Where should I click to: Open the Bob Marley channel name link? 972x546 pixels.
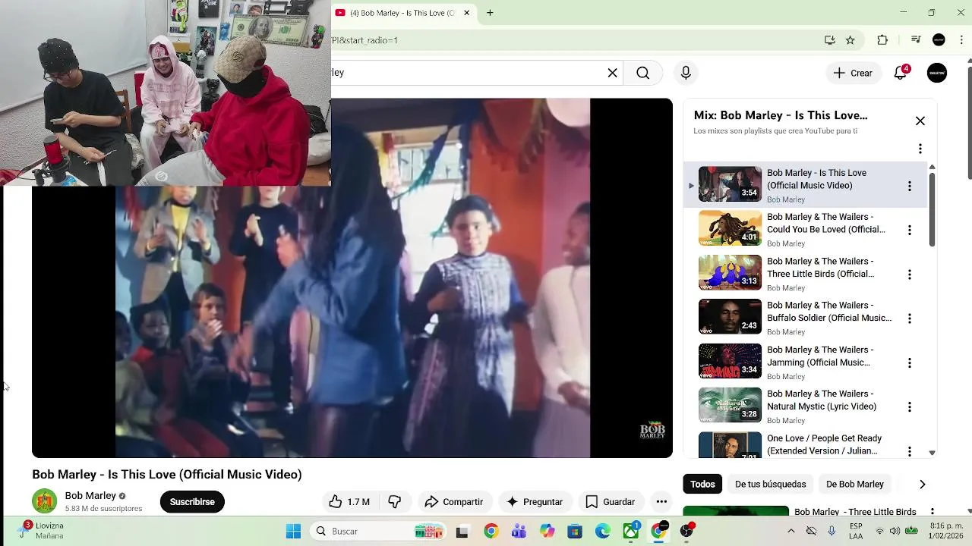90,496
